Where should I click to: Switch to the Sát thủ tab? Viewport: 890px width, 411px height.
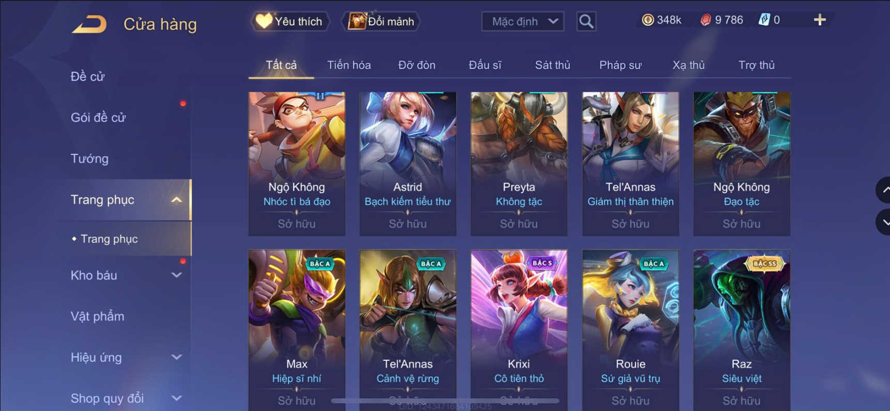point(552,65)
